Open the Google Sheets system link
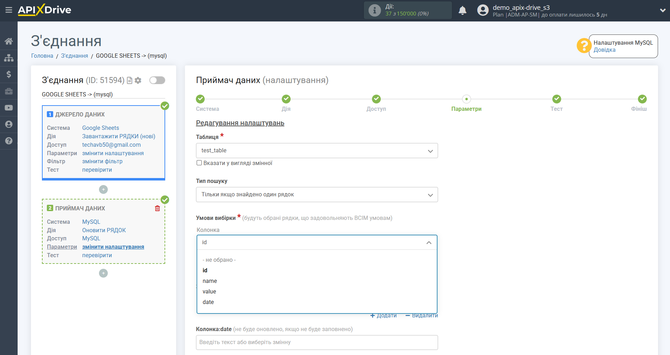Viewport: 670px width, 355px height. [x=100, y=128]
